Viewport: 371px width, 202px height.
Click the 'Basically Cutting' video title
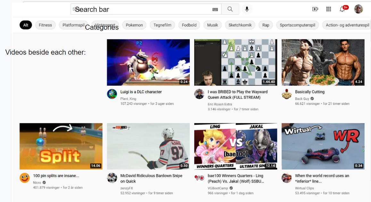point(310,92)
